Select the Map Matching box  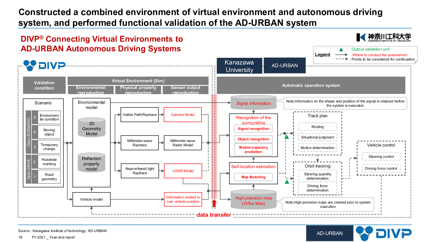(253, 177)
